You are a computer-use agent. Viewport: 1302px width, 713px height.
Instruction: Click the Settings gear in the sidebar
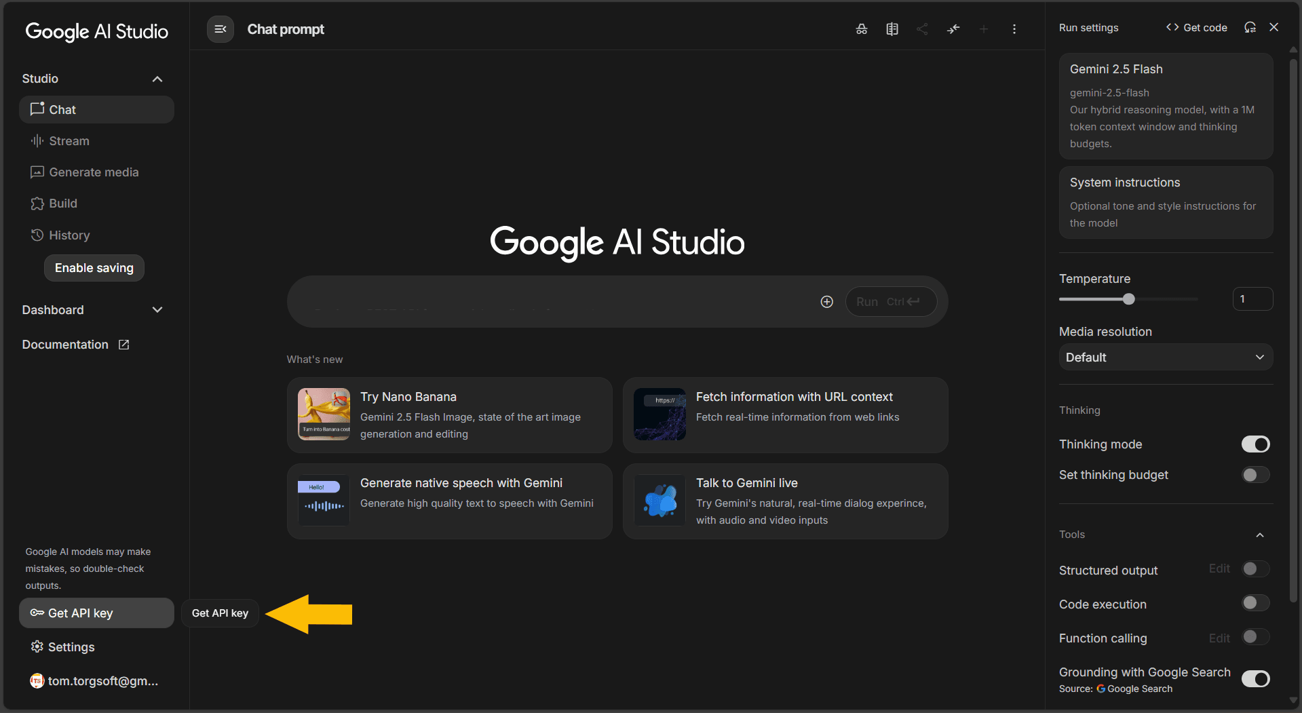pyautogui.click(x=62, y=647)
